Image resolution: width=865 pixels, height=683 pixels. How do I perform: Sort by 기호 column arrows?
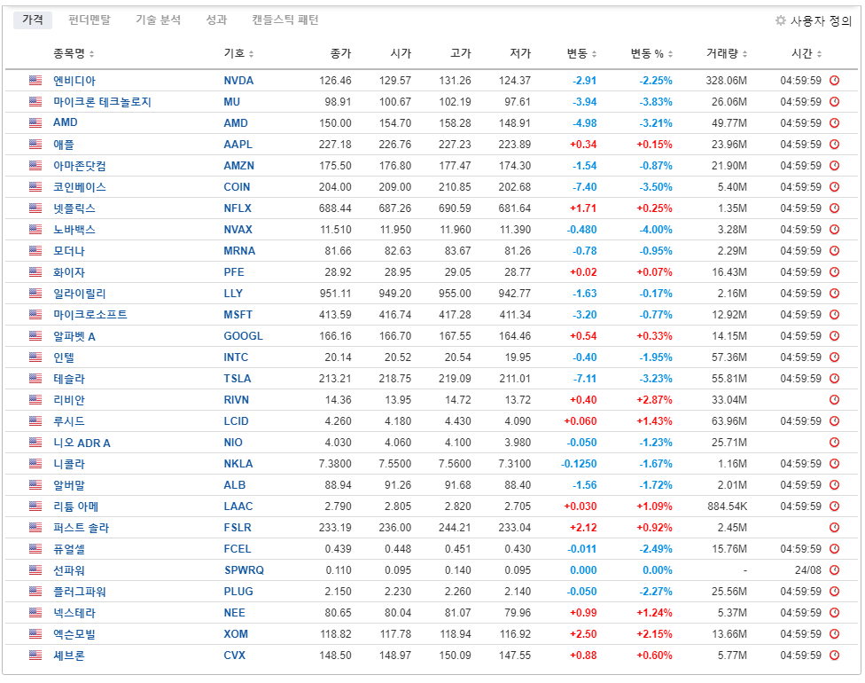(251, 54)
